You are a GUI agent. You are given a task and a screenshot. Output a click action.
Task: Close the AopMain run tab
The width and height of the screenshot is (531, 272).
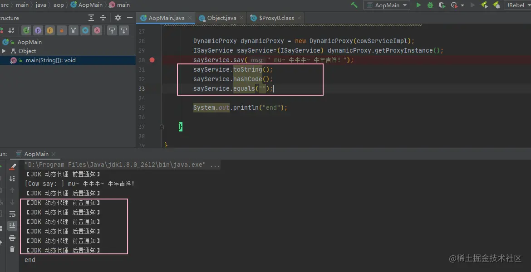coord(54,154)
